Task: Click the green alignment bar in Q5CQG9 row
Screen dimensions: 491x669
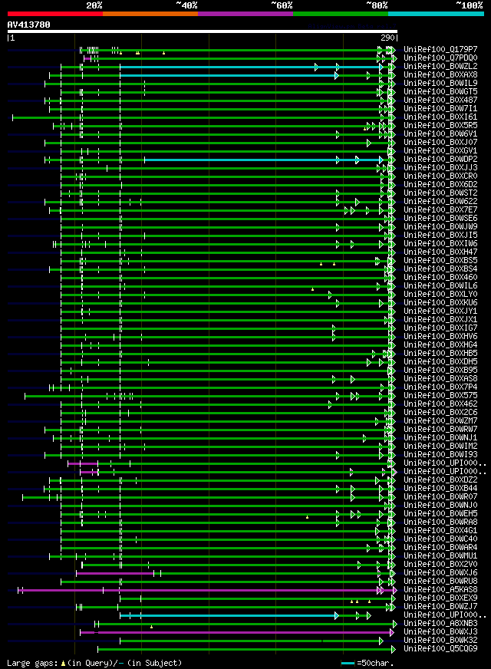Action: 246,650
